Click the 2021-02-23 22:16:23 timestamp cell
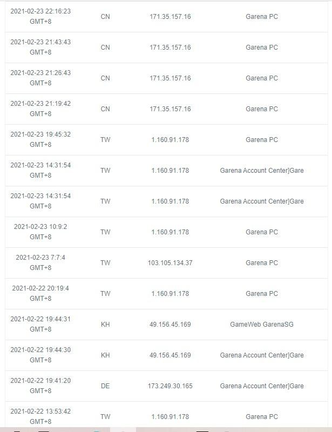This screenshot has width=332, height=432. pos(40,16)
